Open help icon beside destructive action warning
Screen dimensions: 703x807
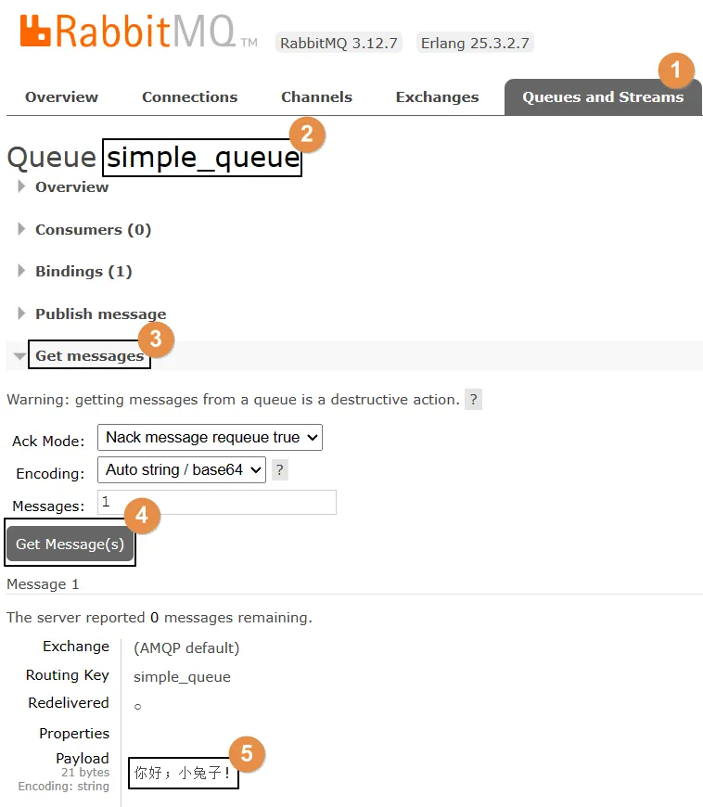473,400
